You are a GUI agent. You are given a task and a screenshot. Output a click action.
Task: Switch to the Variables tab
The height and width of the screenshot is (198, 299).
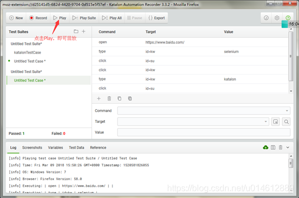pyautogui.click(x=55, y=148)
